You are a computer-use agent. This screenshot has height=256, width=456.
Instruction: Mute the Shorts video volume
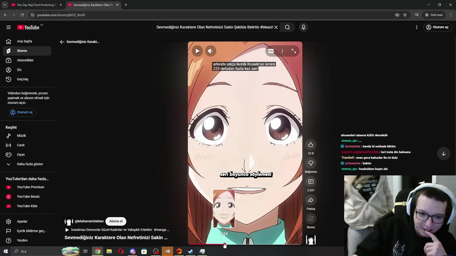[210, 51]
